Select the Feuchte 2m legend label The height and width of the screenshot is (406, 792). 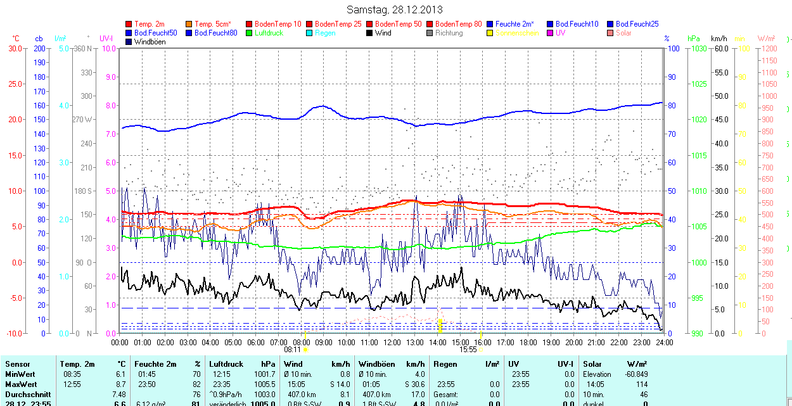[x=514, y=24]
